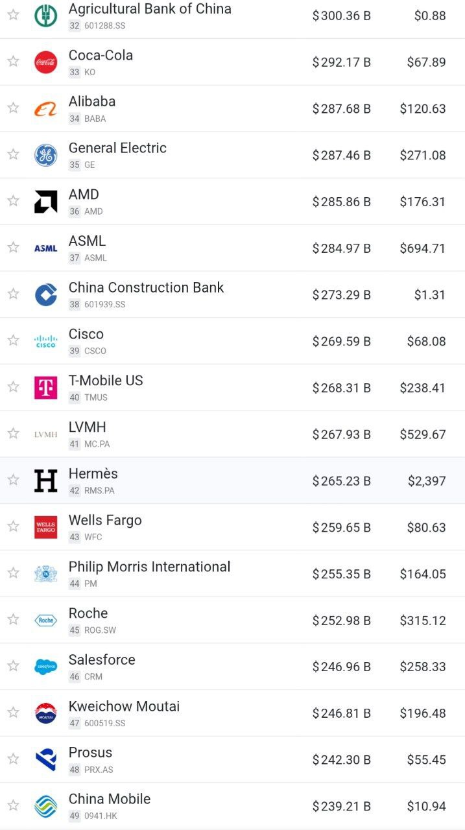Click the Prosus logo icon
The image size is (465, 830).
click(45, 759)
